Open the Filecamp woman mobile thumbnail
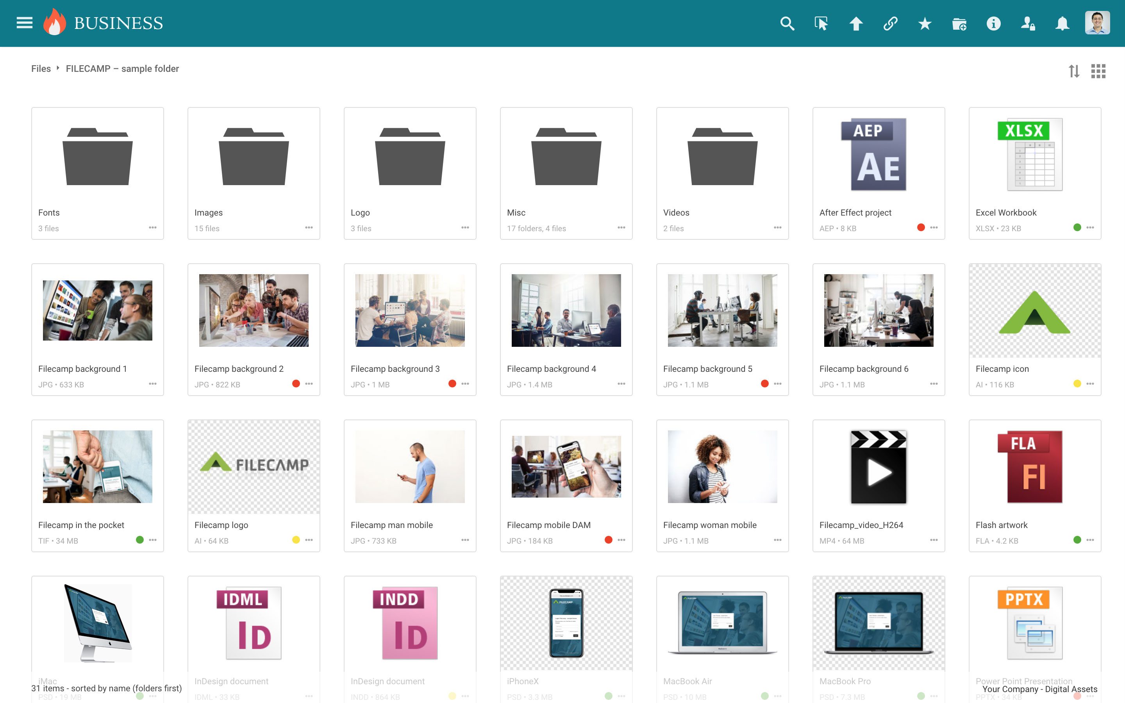This screenshot has height=703, width=1125. [x=722, y=466]
